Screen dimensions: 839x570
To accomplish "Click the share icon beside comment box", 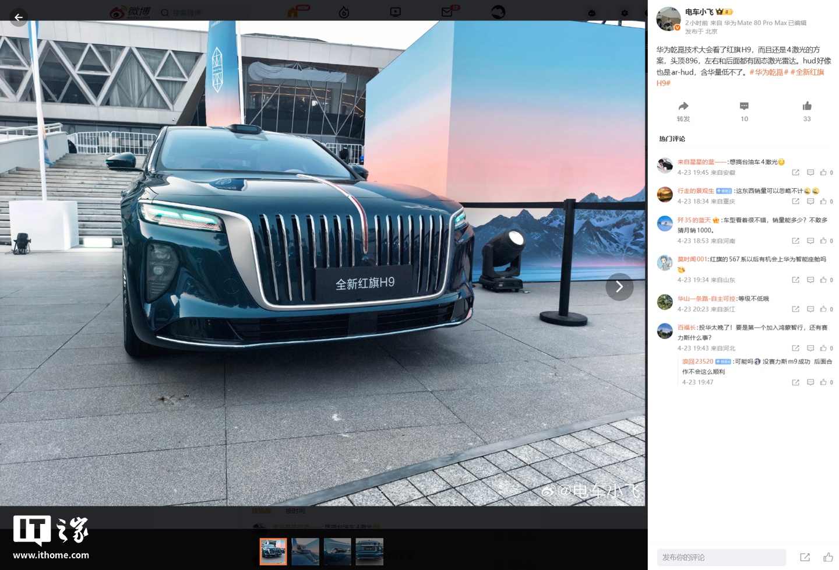I will click(x=805, y=557).
